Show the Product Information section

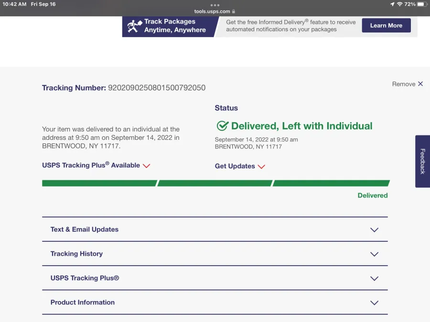pos(374,302)
